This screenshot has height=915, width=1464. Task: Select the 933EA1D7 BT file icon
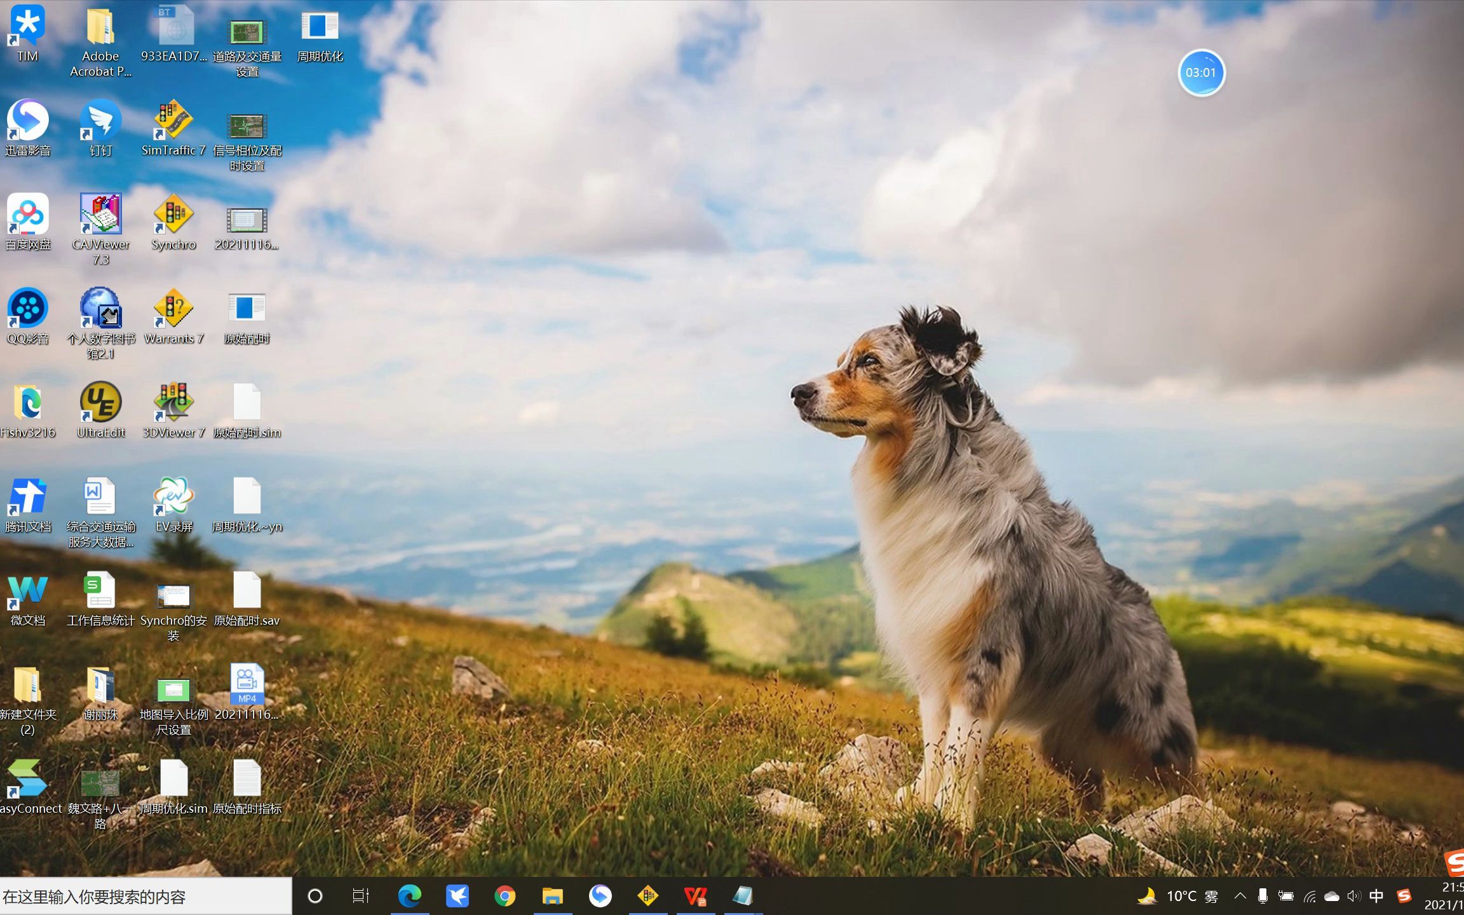[x=173, y=33]
